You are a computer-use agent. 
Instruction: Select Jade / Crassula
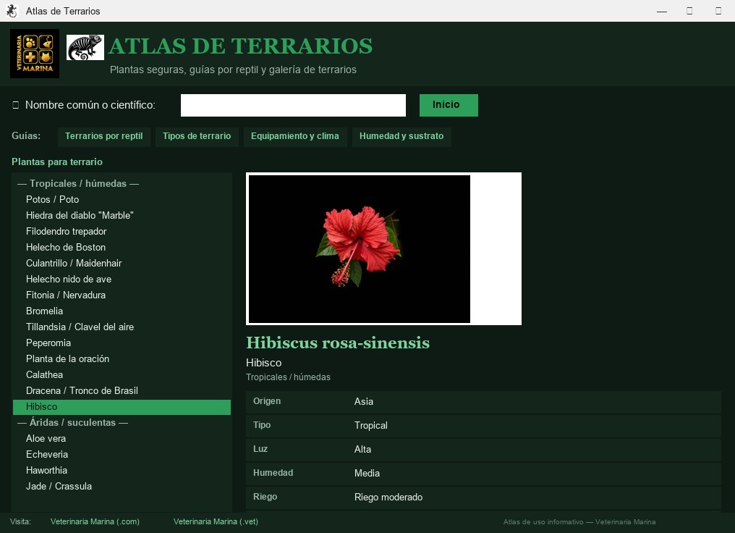(x=122, y=487)
